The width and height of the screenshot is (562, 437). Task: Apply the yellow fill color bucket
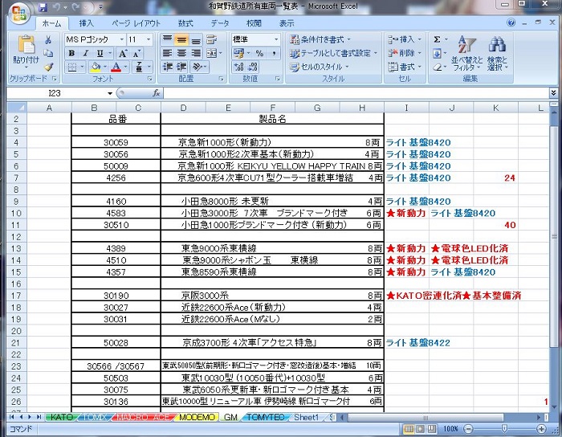coord(96,67)
